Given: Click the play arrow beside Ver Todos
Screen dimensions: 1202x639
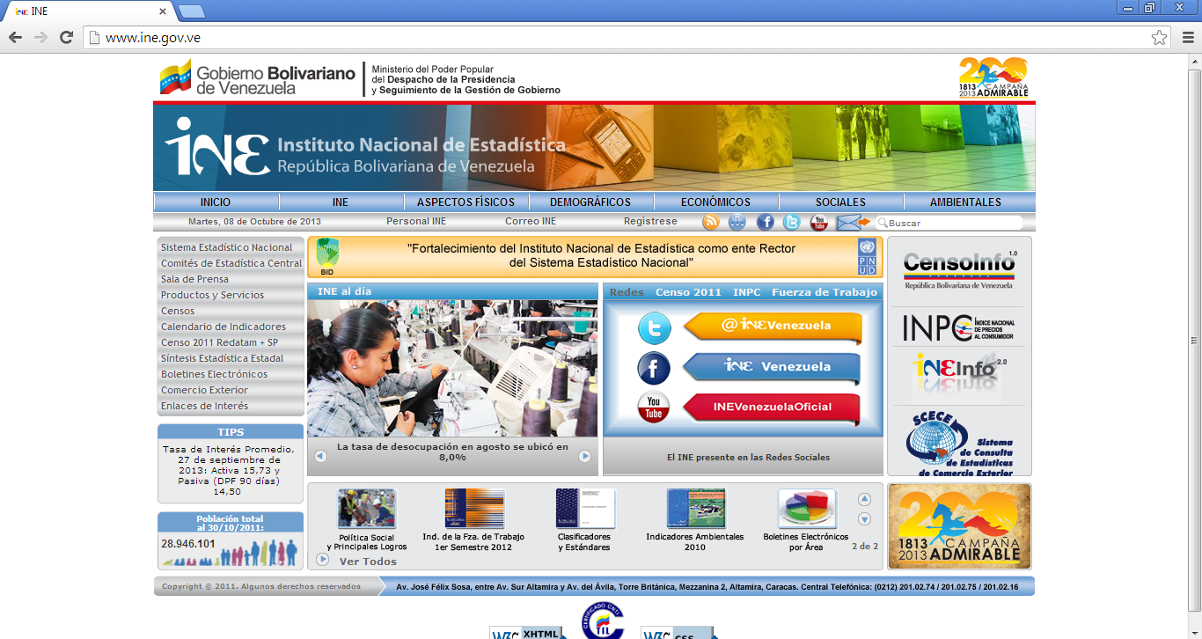Looking at the screenshot, I should (323, 559).
